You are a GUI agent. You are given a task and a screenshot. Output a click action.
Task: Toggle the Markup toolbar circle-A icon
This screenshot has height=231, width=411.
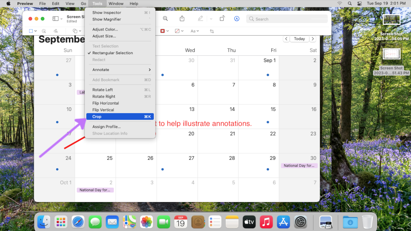[237, 19]
